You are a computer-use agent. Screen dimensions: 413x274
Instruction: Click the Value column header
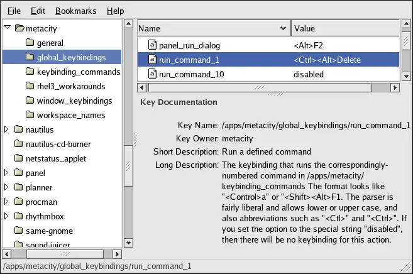pos(344,28)
